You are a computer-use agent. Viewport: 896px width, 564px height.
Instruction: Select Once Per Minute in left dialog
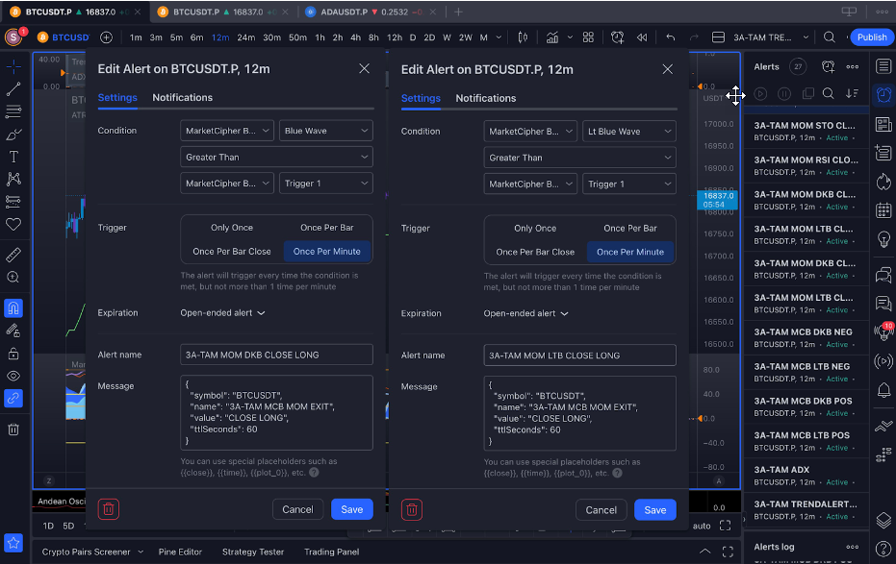pos(327,252)
